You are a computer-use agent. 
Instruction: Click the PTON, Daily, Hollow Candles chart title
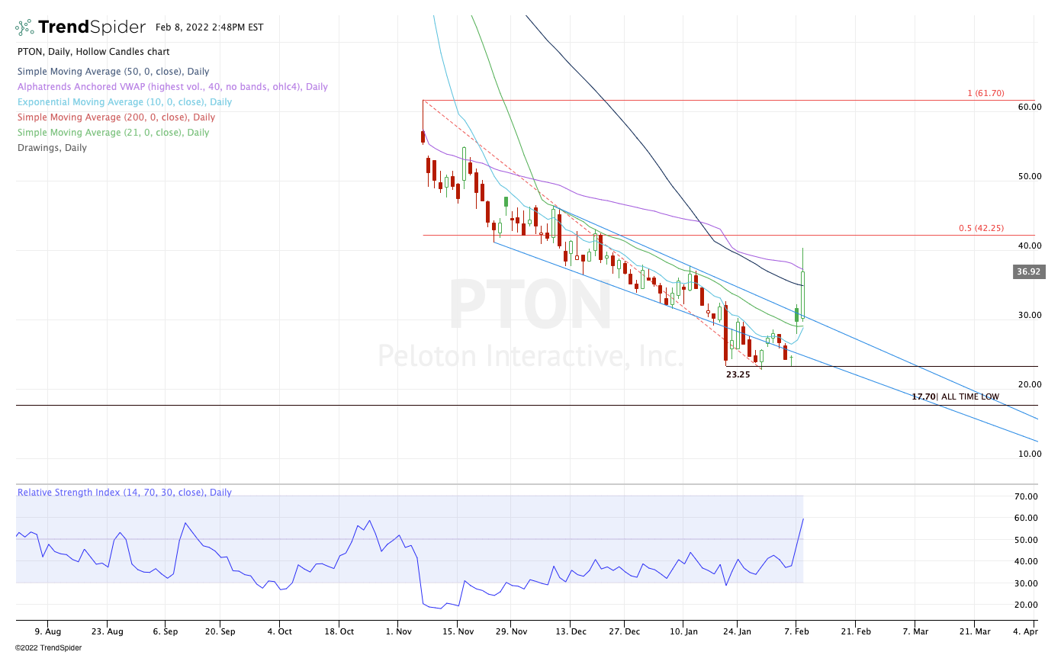click(x=94, y=52)
